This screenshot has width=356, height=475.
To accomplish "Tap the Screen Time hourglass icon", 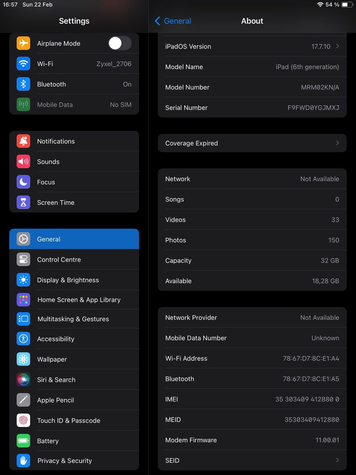I will (23, 202).
